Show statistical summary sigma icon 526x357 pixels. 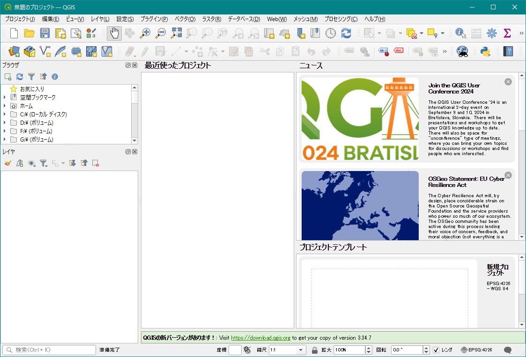(507, 33)
